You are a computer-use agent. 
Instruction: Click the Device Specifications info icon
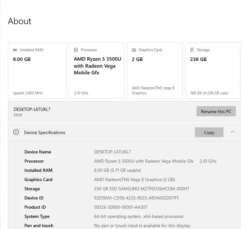pos(16,132)
